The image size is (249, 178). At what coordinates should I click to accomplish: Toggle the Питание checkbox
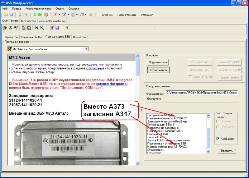(x=218, y=121)
